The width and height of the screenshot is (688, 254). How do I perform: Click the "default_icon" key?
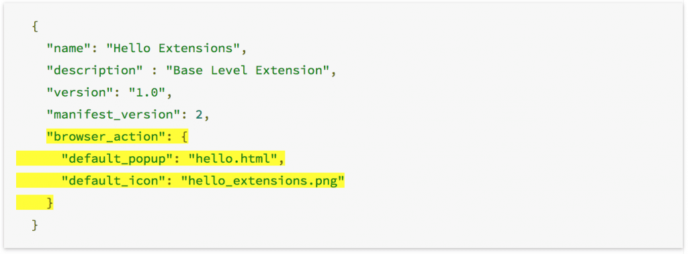coord(114,181)
